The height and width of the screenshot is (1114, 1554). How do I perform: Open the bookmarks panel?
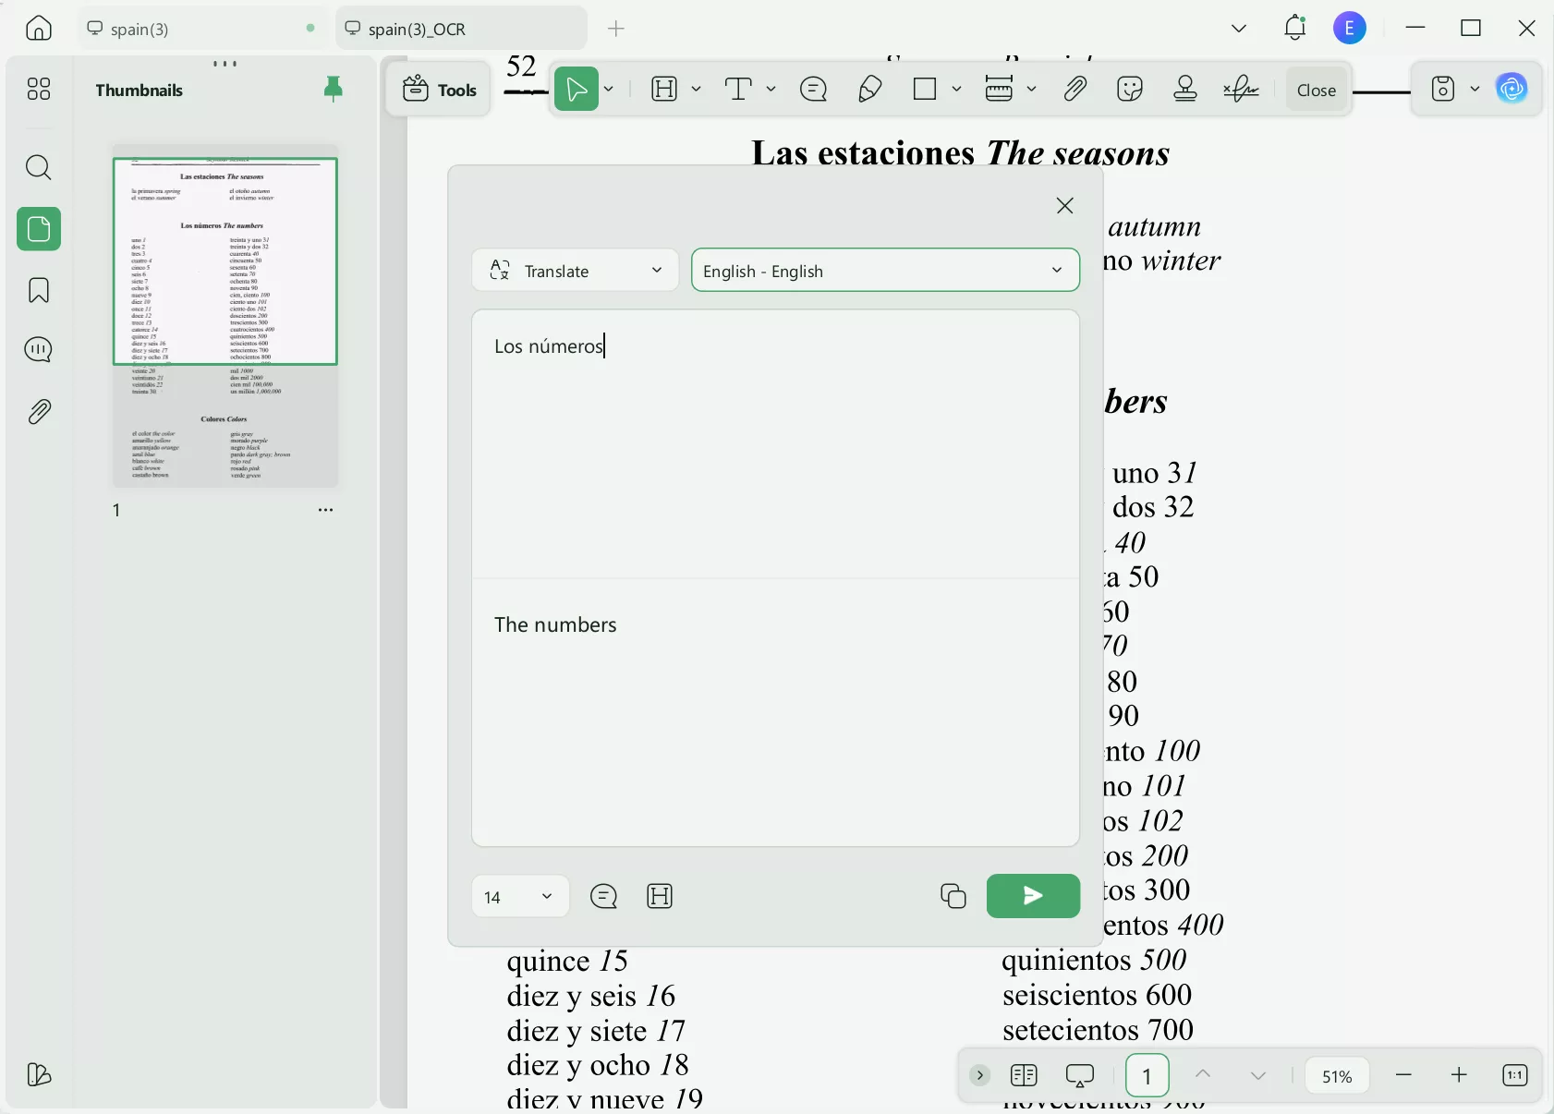39,290
